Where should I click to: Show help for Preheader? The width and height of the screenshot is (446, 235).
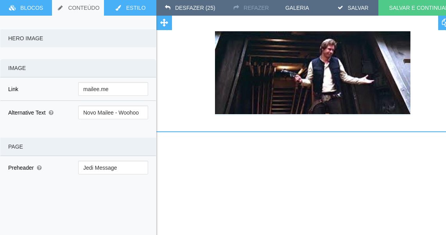[39, 168]
